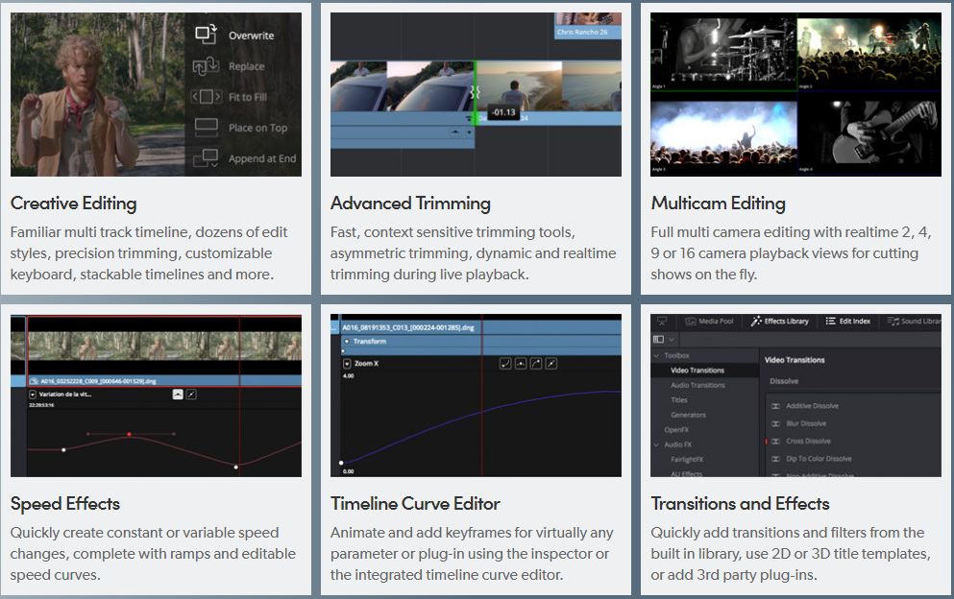
Task: Open the Edit Index tab
Action: [848, 321]
